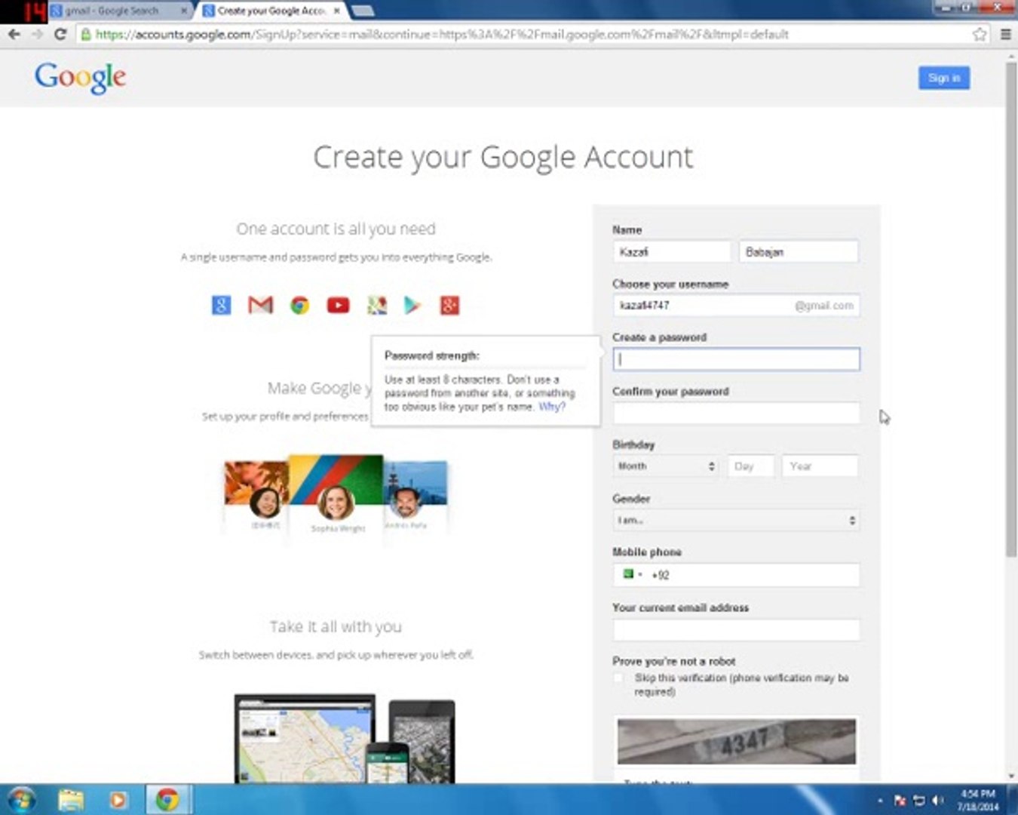Click the browser Back arrow
The image size is (1018, 815).
click(14, 34)
